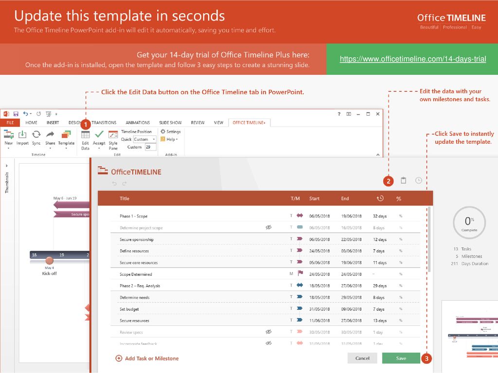
Task: Click the percent icon in the table header
Action: pos(399,199)
